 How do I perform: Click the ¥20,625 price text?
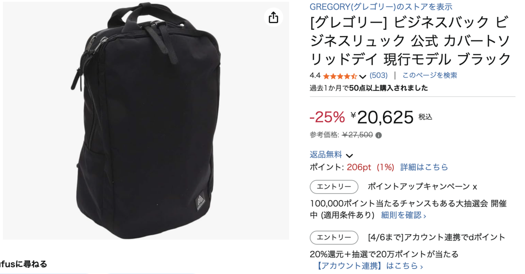pos(382,117)
